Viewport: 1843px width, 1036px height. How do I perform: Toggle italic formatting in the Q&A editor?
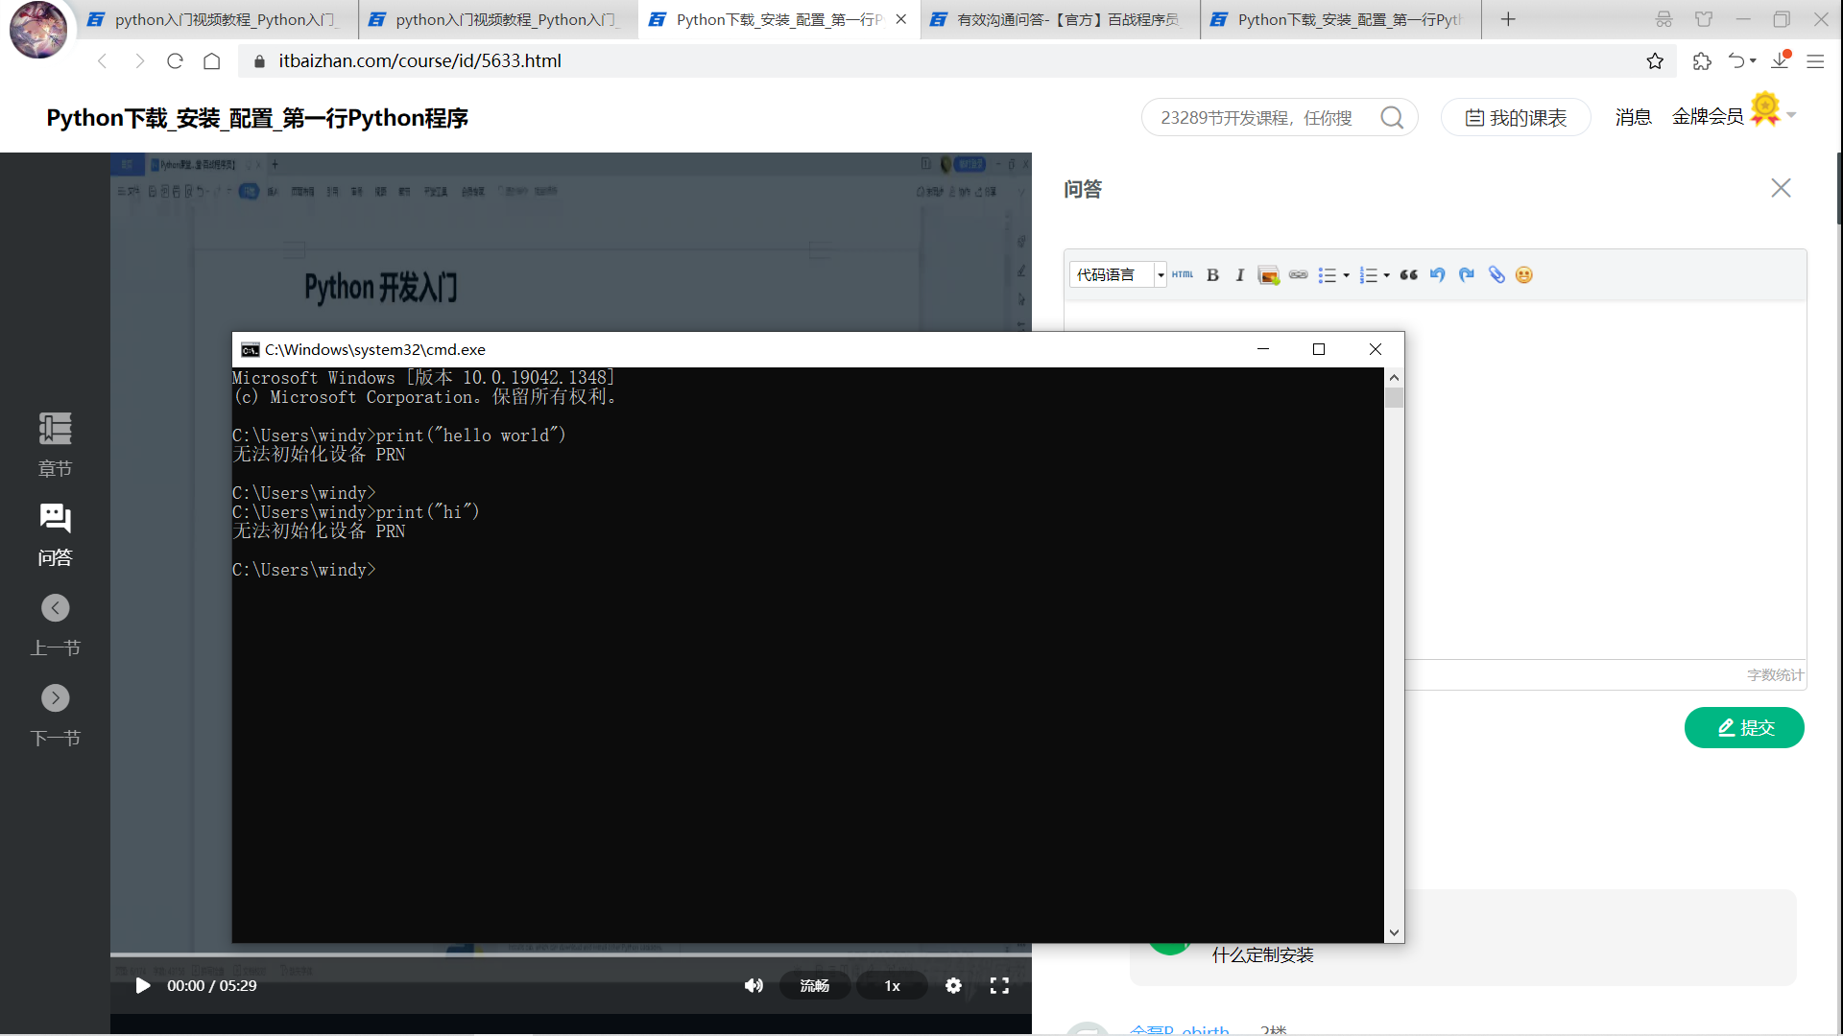coord(1240,275)
